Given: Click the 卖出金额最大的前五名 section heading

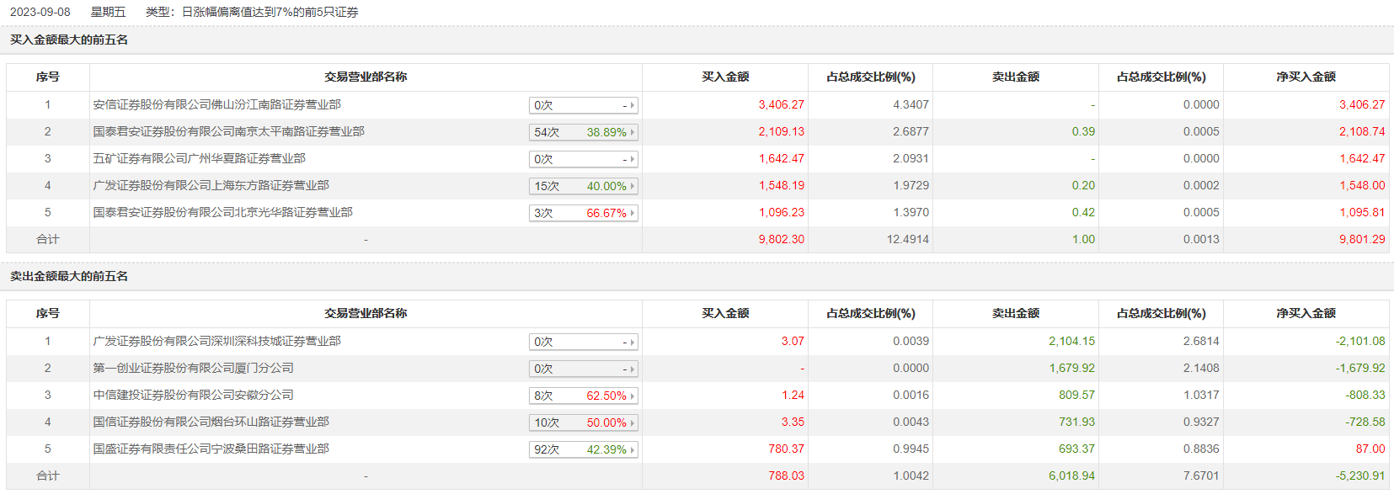Looking at the screenshot, I should click(x=69, y=277).
